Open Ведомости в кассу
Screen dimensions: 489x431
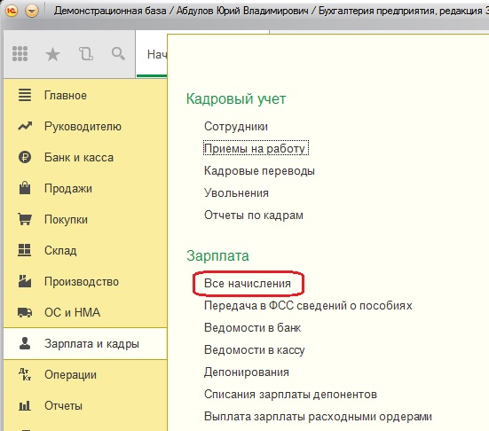pyautogui.click(x=254, y=349)
